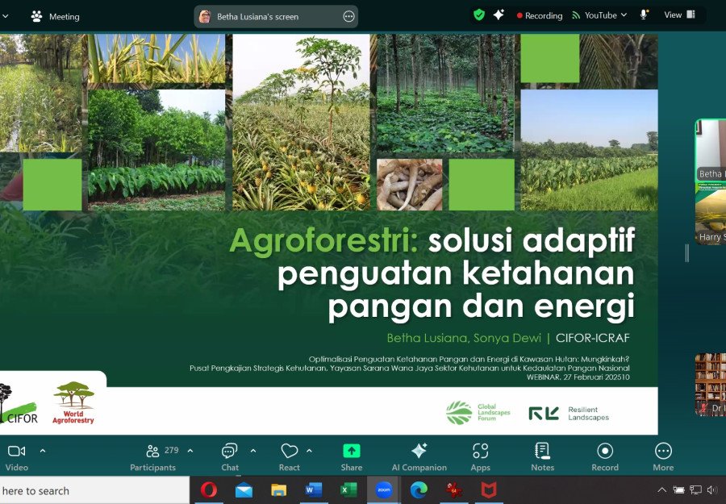The width and height of the screenshot is (726, 504).
Task: Open the Apps panel
Action: pos(480,456)
